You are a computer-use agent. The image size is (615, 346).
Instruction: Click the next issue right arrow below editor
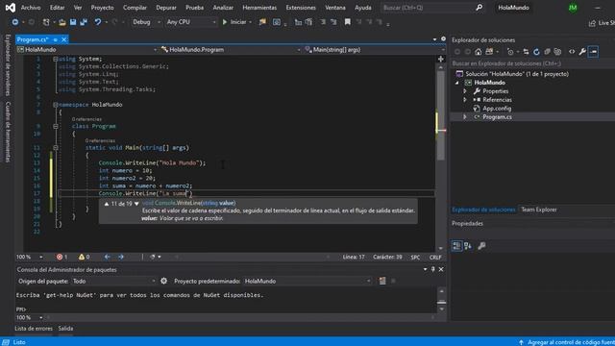click(121, 257)
